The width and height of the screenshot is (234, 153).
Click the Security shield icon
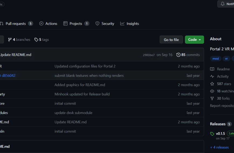97,24
